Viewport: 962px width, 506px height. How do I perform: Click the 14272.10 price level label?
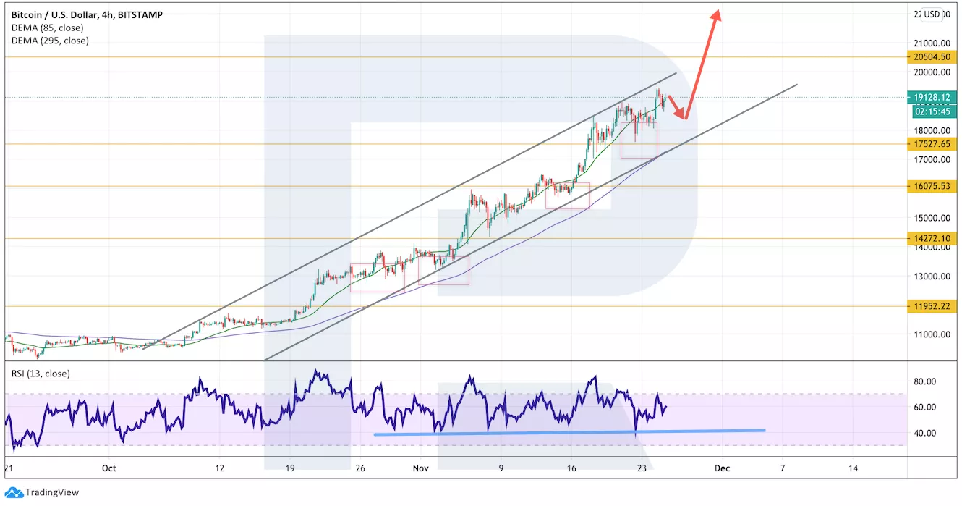point(932,238)
